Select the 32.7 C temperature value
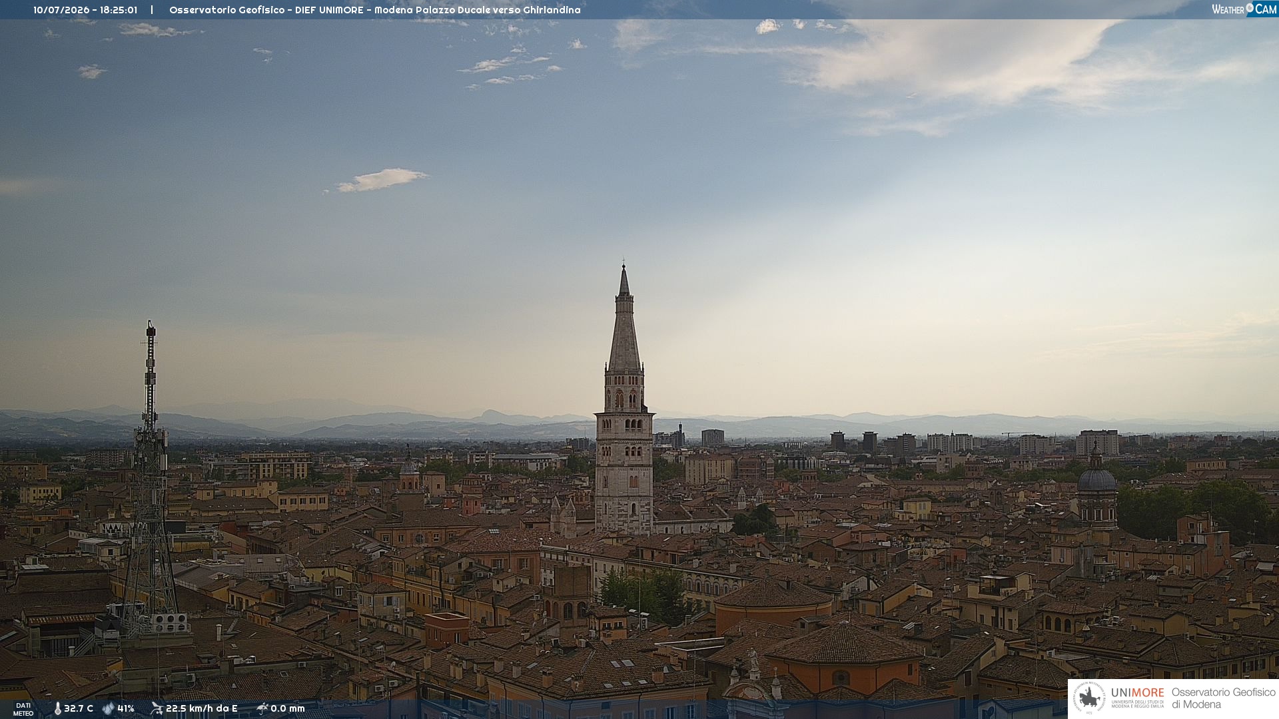This screenshot has height=719, width=1279. pyautogui.click(x=79, y=708)
